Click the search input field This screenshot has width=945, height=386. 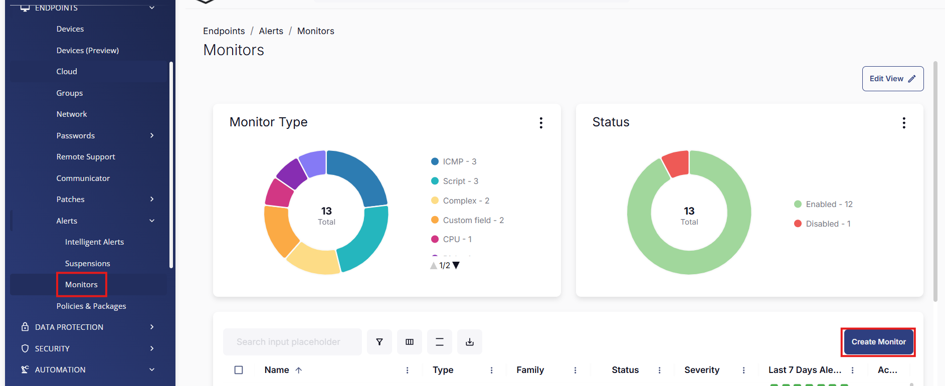coord(292,342)
